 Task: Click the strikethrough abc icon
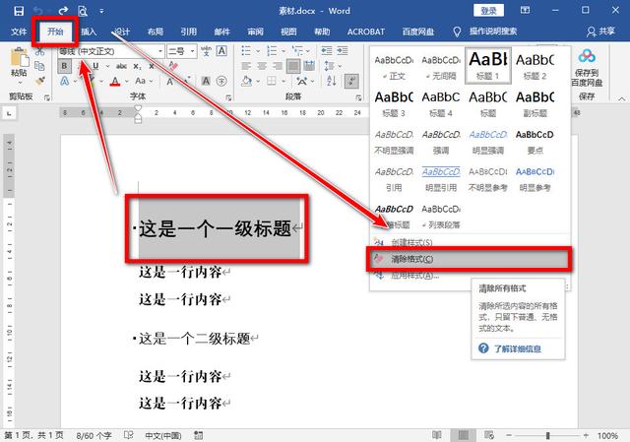[121, 66]
